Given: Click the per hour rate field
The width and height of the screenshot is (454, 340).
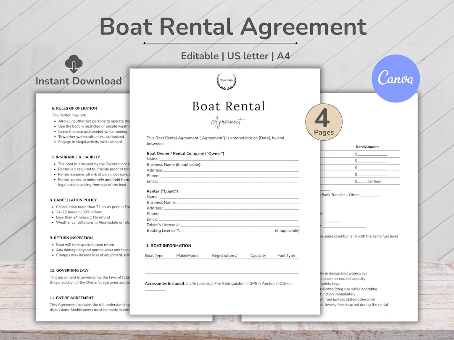Looking at the screenshot, I should pyautogui.click(x=362, y=182).
